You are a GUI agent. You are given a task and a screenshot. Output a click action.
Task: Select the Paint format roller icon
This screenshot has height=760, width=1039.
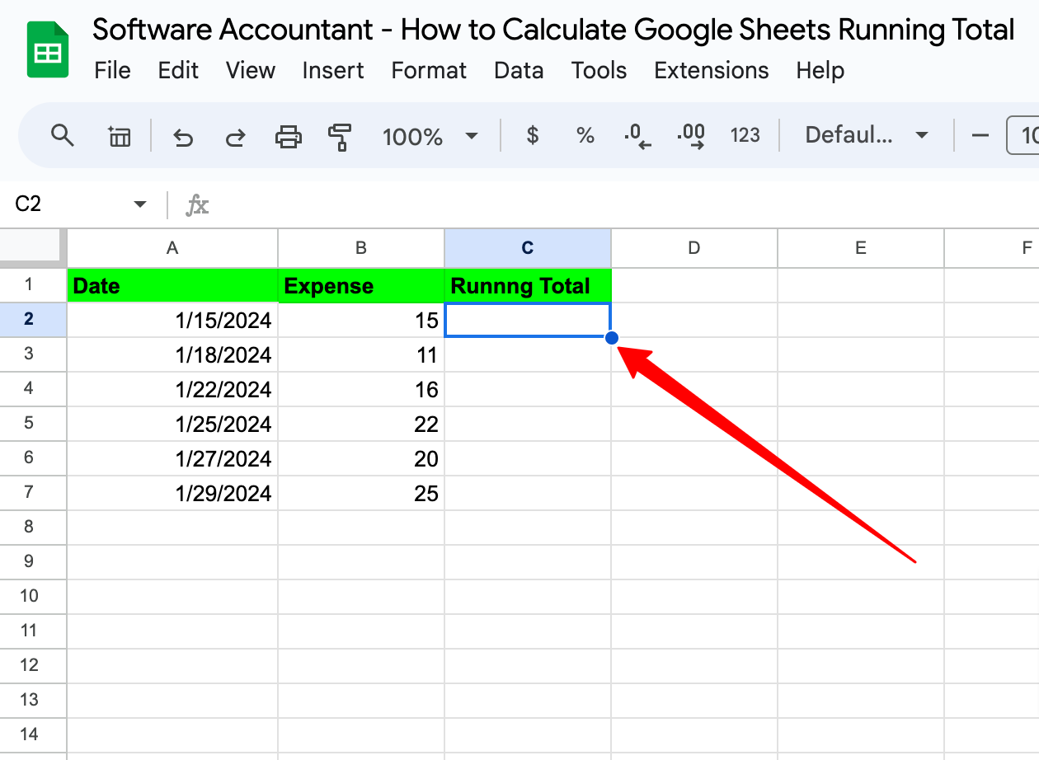coord(340,136)
